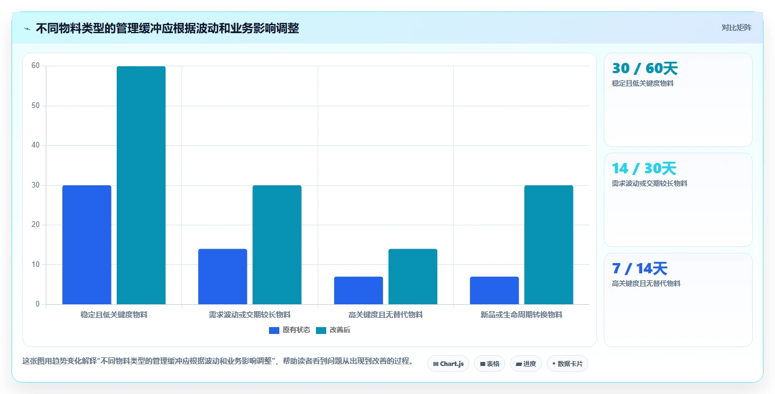Image resolution: width=775 pixels, height=394 pixels.
Task: Click the 表格 tag chip
Action: (x=489, y=364)
